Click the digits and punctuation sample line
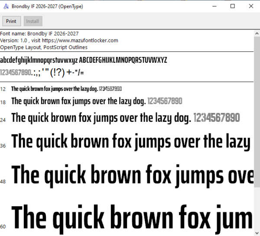Viewport: 260px width, 236px height. (x=42, y=73)
